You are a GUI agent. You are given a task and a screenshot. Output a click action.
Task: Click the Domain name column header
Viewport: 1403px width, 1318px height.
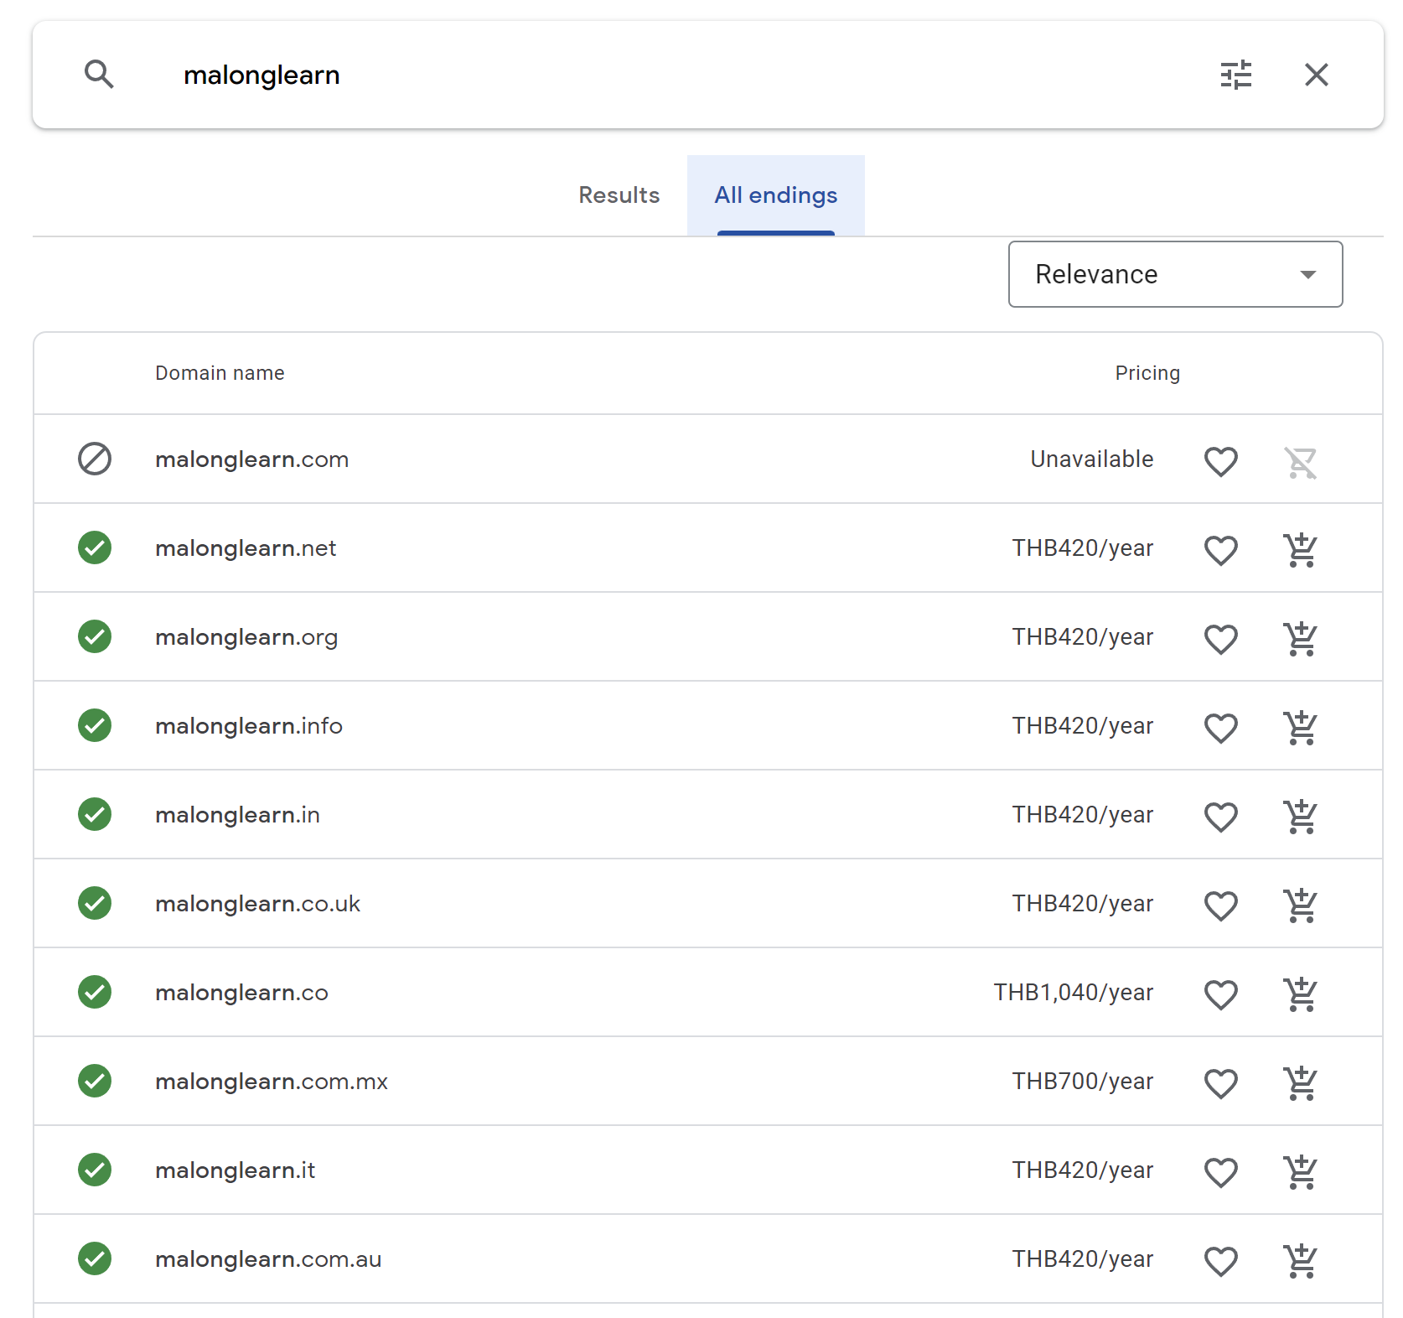click(x=220, y=373)
